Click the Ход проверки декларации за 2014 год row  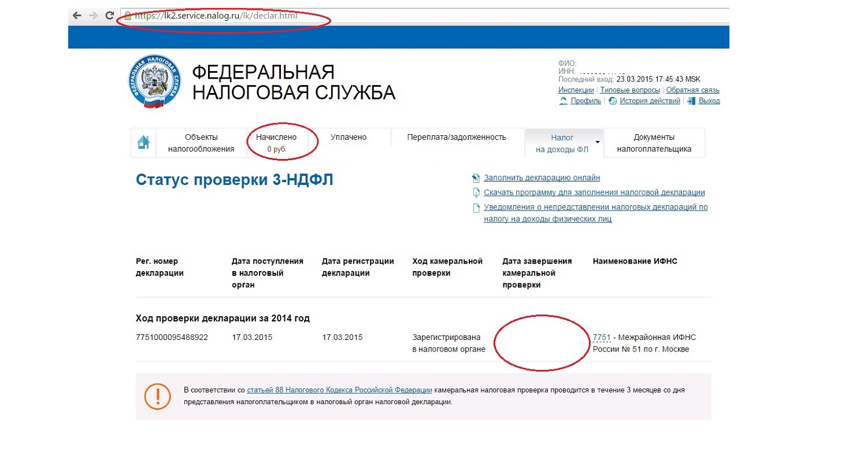tap(223, 318)
